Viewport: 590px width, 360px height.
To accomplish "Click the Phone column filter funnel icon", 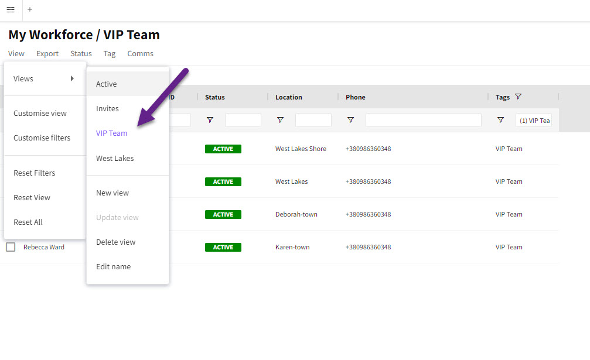I will (350, 120).
